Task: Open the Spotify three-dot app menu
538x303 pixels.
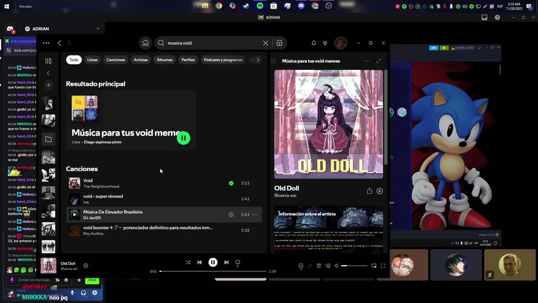Action: click(46, 43)
